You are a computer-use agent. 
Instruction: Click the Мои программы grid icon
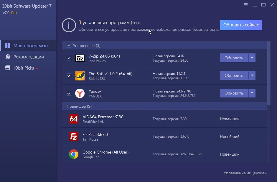[8, 45]
